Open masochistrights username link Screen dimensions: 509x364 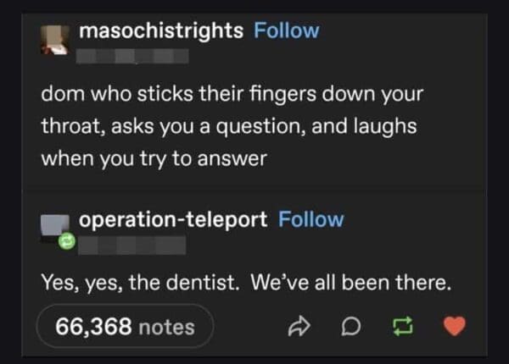point(161,31)
